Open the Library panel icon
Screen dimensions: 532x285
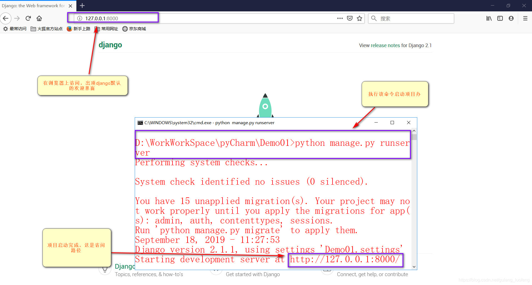(x=489, y=18)
